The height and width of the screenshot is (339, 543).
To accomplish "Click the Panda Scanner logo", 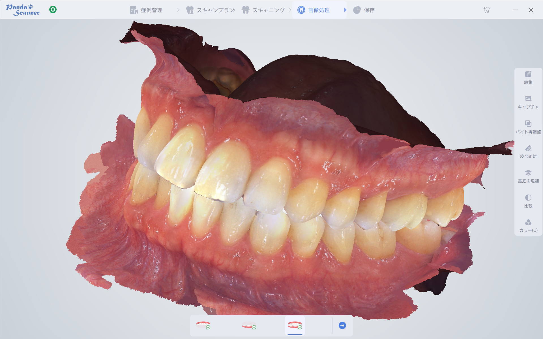I will 23,10.
